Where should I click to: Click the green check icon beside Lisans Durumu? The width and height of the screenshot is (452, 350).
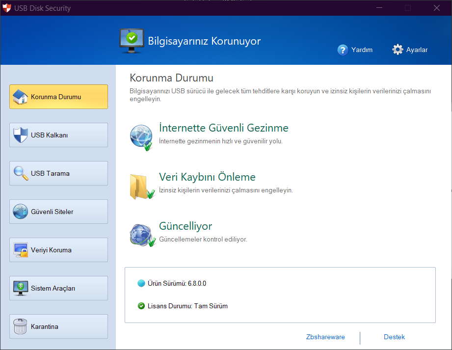141,306
